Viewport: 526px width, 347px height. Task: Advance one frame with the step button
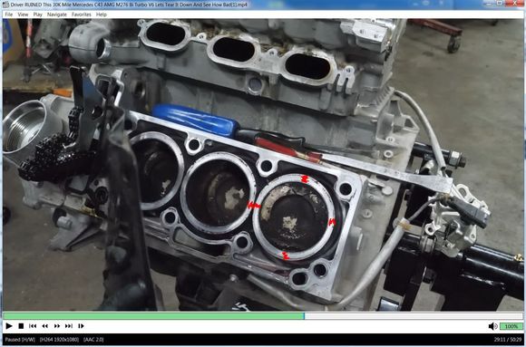(81, 326)
